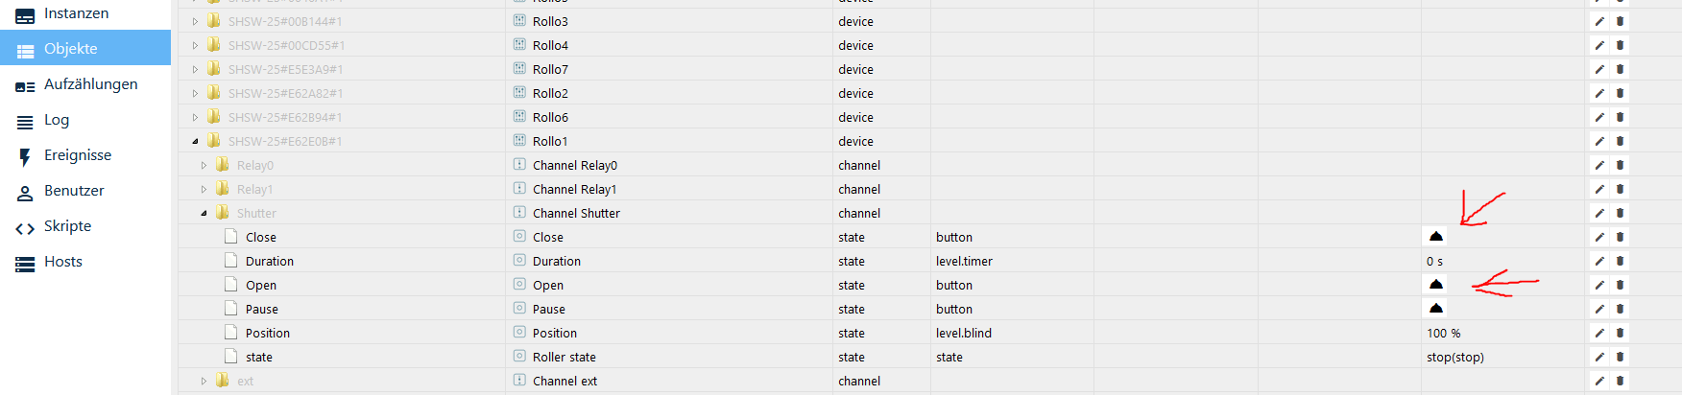Click the 100 % Position value cell

[1443, 333]
